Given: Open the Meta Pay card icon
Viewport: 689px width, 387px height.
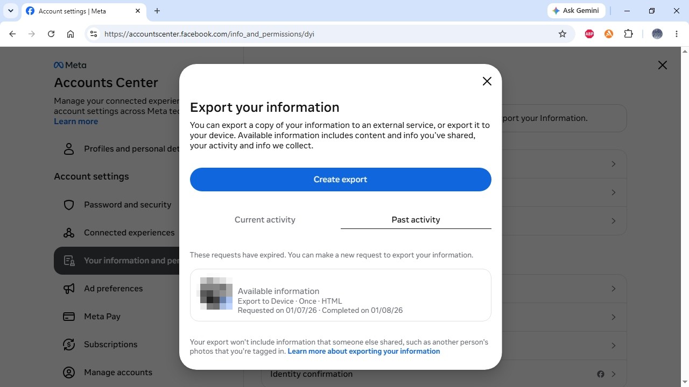Looking at the screenshot, I should tap(69, 317).
